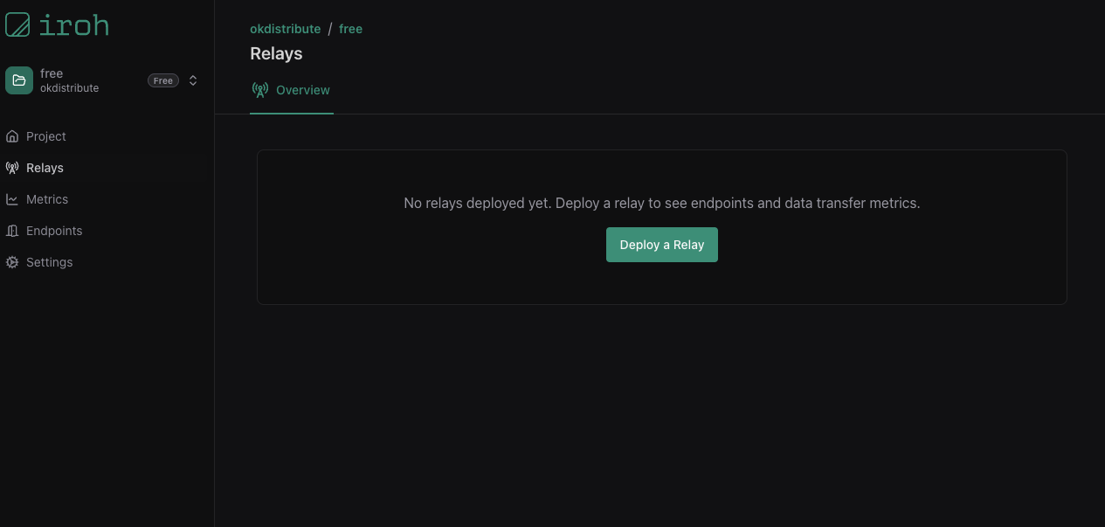This screenshot has width=1105, height=527.
Task: Click the antenna icon on the Overview tab
Action: tap(259, 89)
